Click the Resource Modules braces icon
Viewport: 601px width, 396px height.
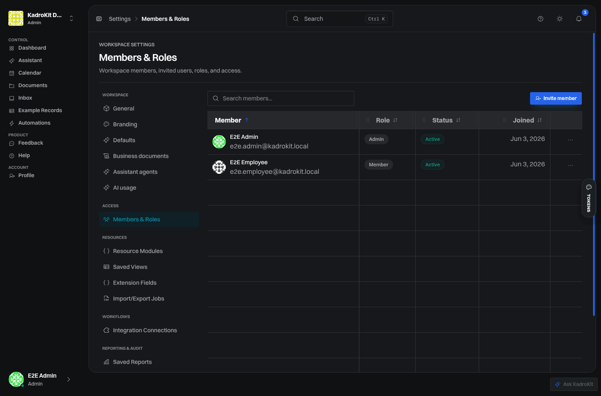click(x=106, y=251)
